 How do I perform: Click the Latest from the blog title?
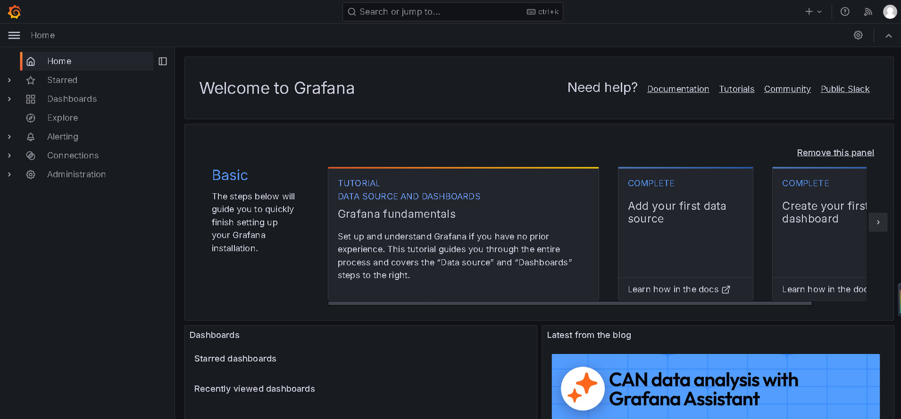tap(589, 335)
